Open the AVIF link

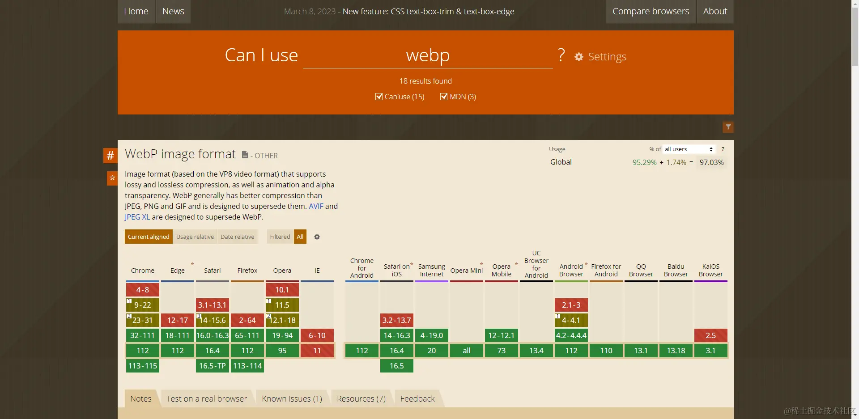pos(316,206)
